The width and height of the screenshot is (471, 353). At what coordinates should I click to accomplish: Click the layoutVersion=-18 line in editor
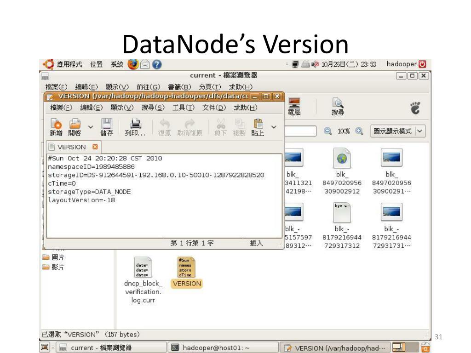81,200
